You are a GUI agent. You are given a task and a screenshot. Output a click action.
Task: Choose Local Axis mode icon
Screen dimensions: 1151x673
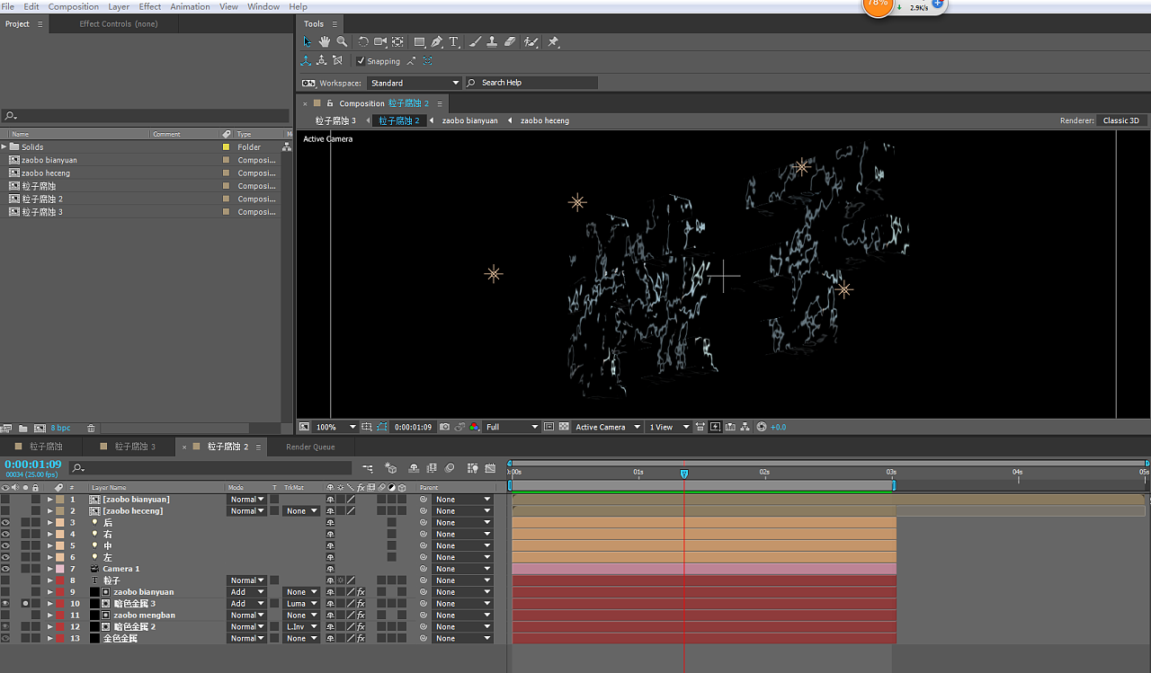pyautogui.click(x=306, y=61)
